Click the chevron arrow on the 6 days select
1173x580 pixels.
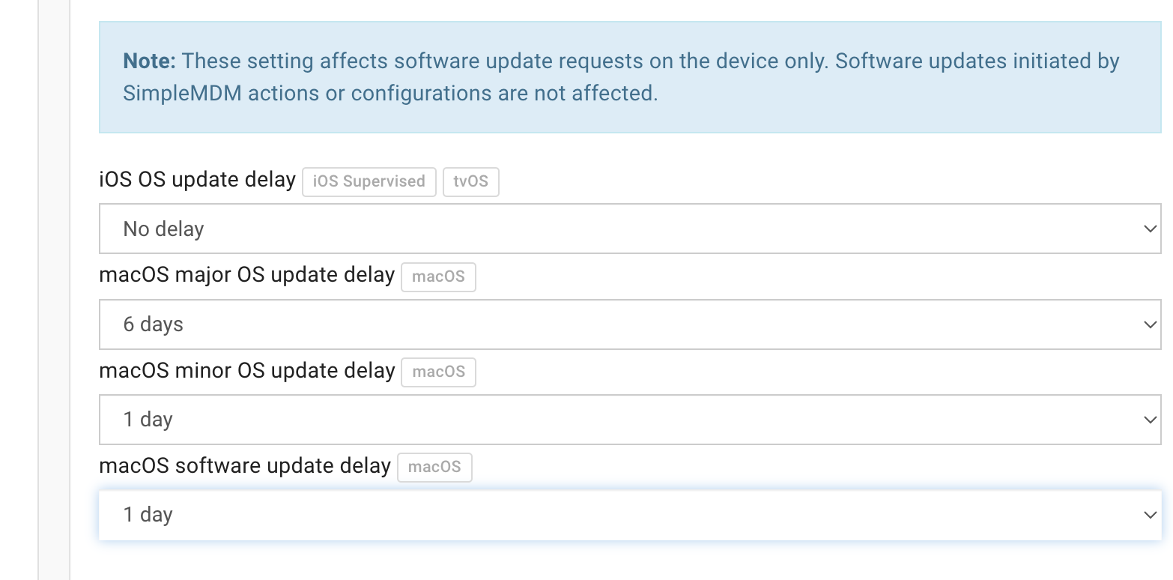pyautogui.click(x=1150, y=324)
